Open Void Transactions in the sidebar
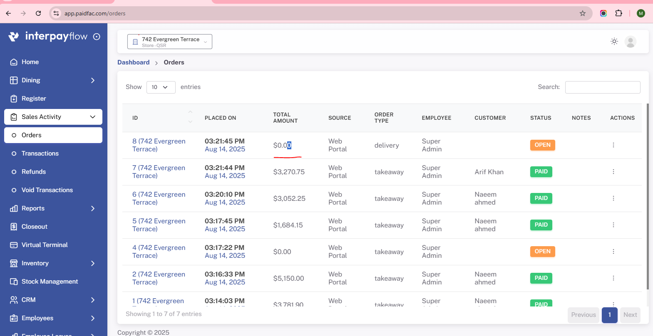 [53, 190]
